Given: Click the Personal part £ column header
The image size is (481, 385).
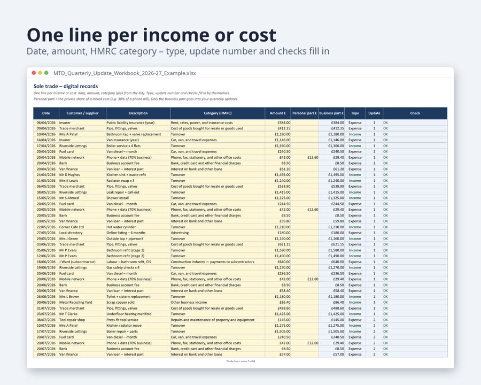Looking at the screenshot, I should pos(305,113).
